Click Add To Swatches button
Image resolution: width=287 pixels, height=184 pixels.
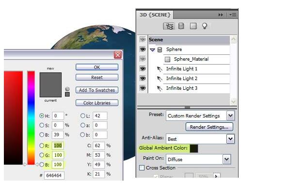click(x=97, y=90)
